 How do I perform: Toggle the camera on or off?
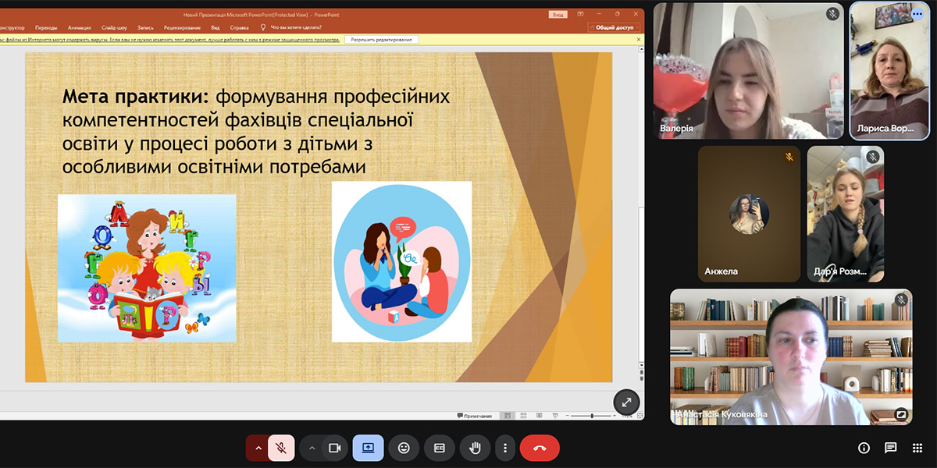click(336, 448)
